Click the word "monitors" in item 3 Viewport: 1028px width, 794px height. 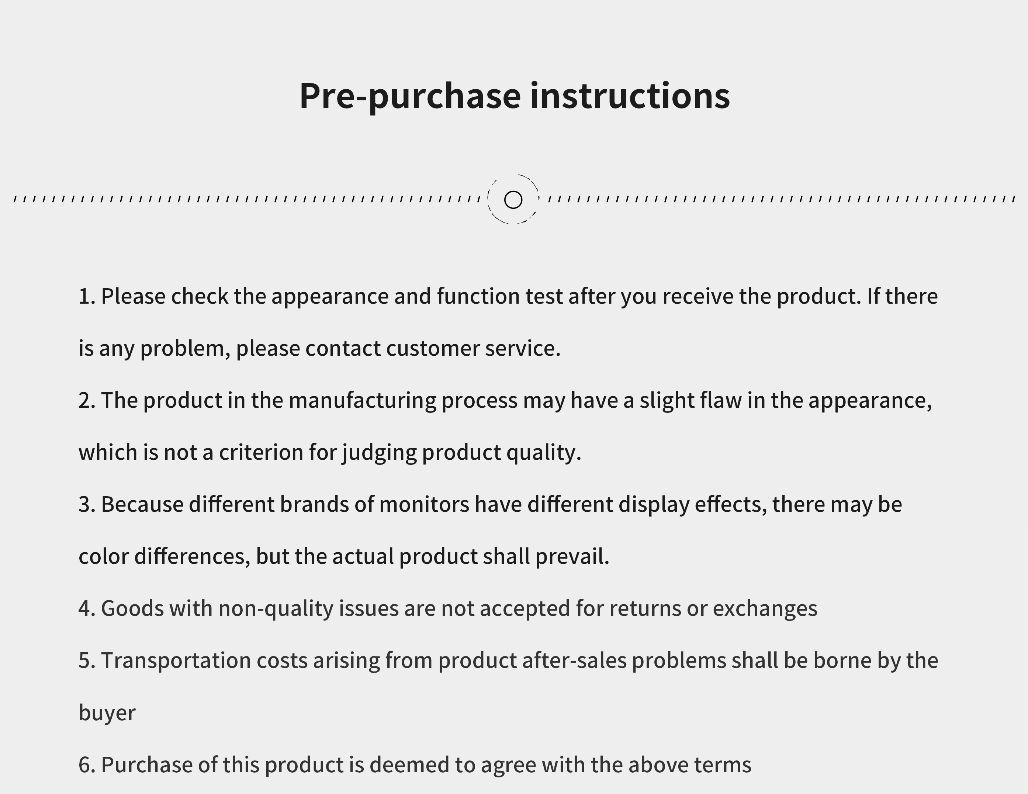click(x=423, y=505)
